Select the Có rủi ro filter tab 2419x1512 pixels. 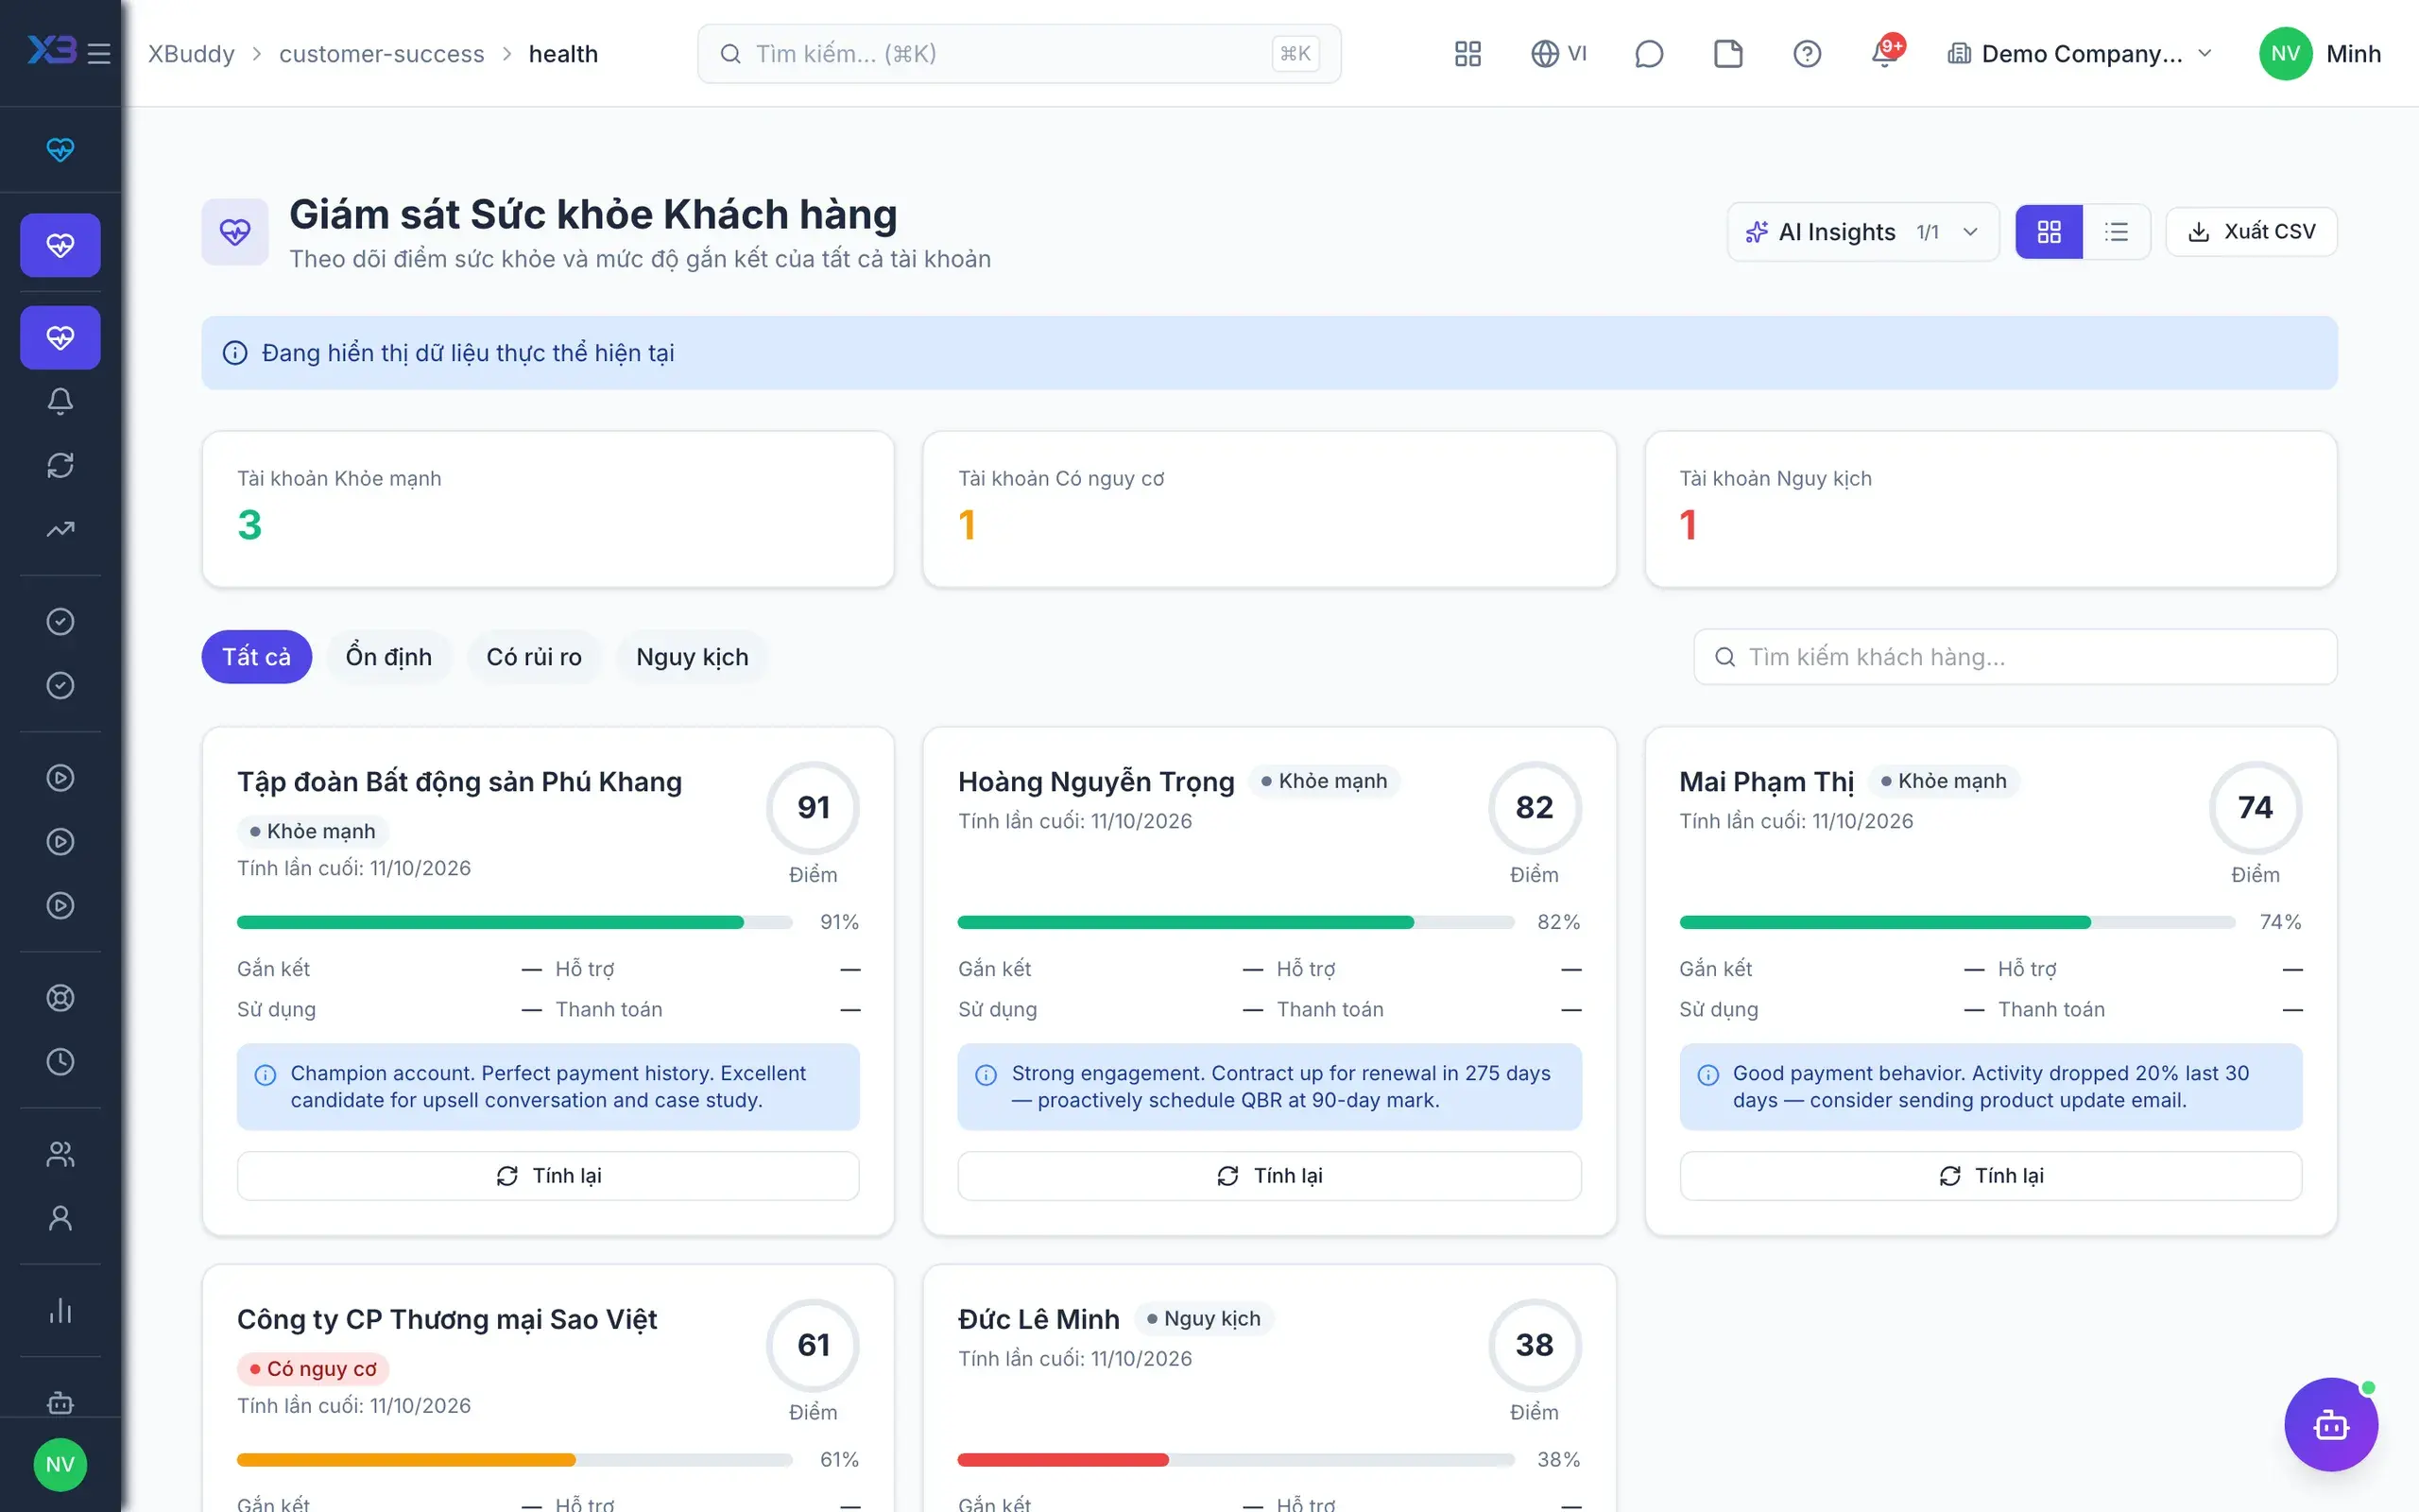[x=534, y=657]
